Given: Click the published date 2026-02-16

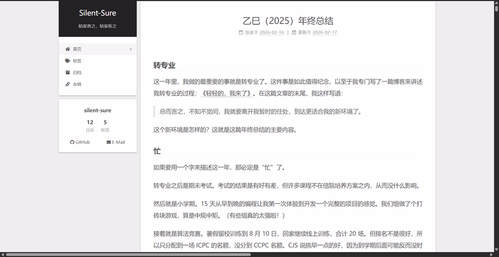Looking at the screenshot, I should [271, 32].
